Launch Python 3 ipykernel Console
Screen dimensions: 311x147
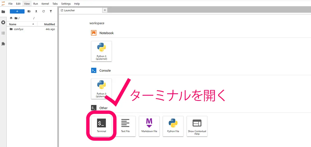pyautogui.click(x=101, y=89)
